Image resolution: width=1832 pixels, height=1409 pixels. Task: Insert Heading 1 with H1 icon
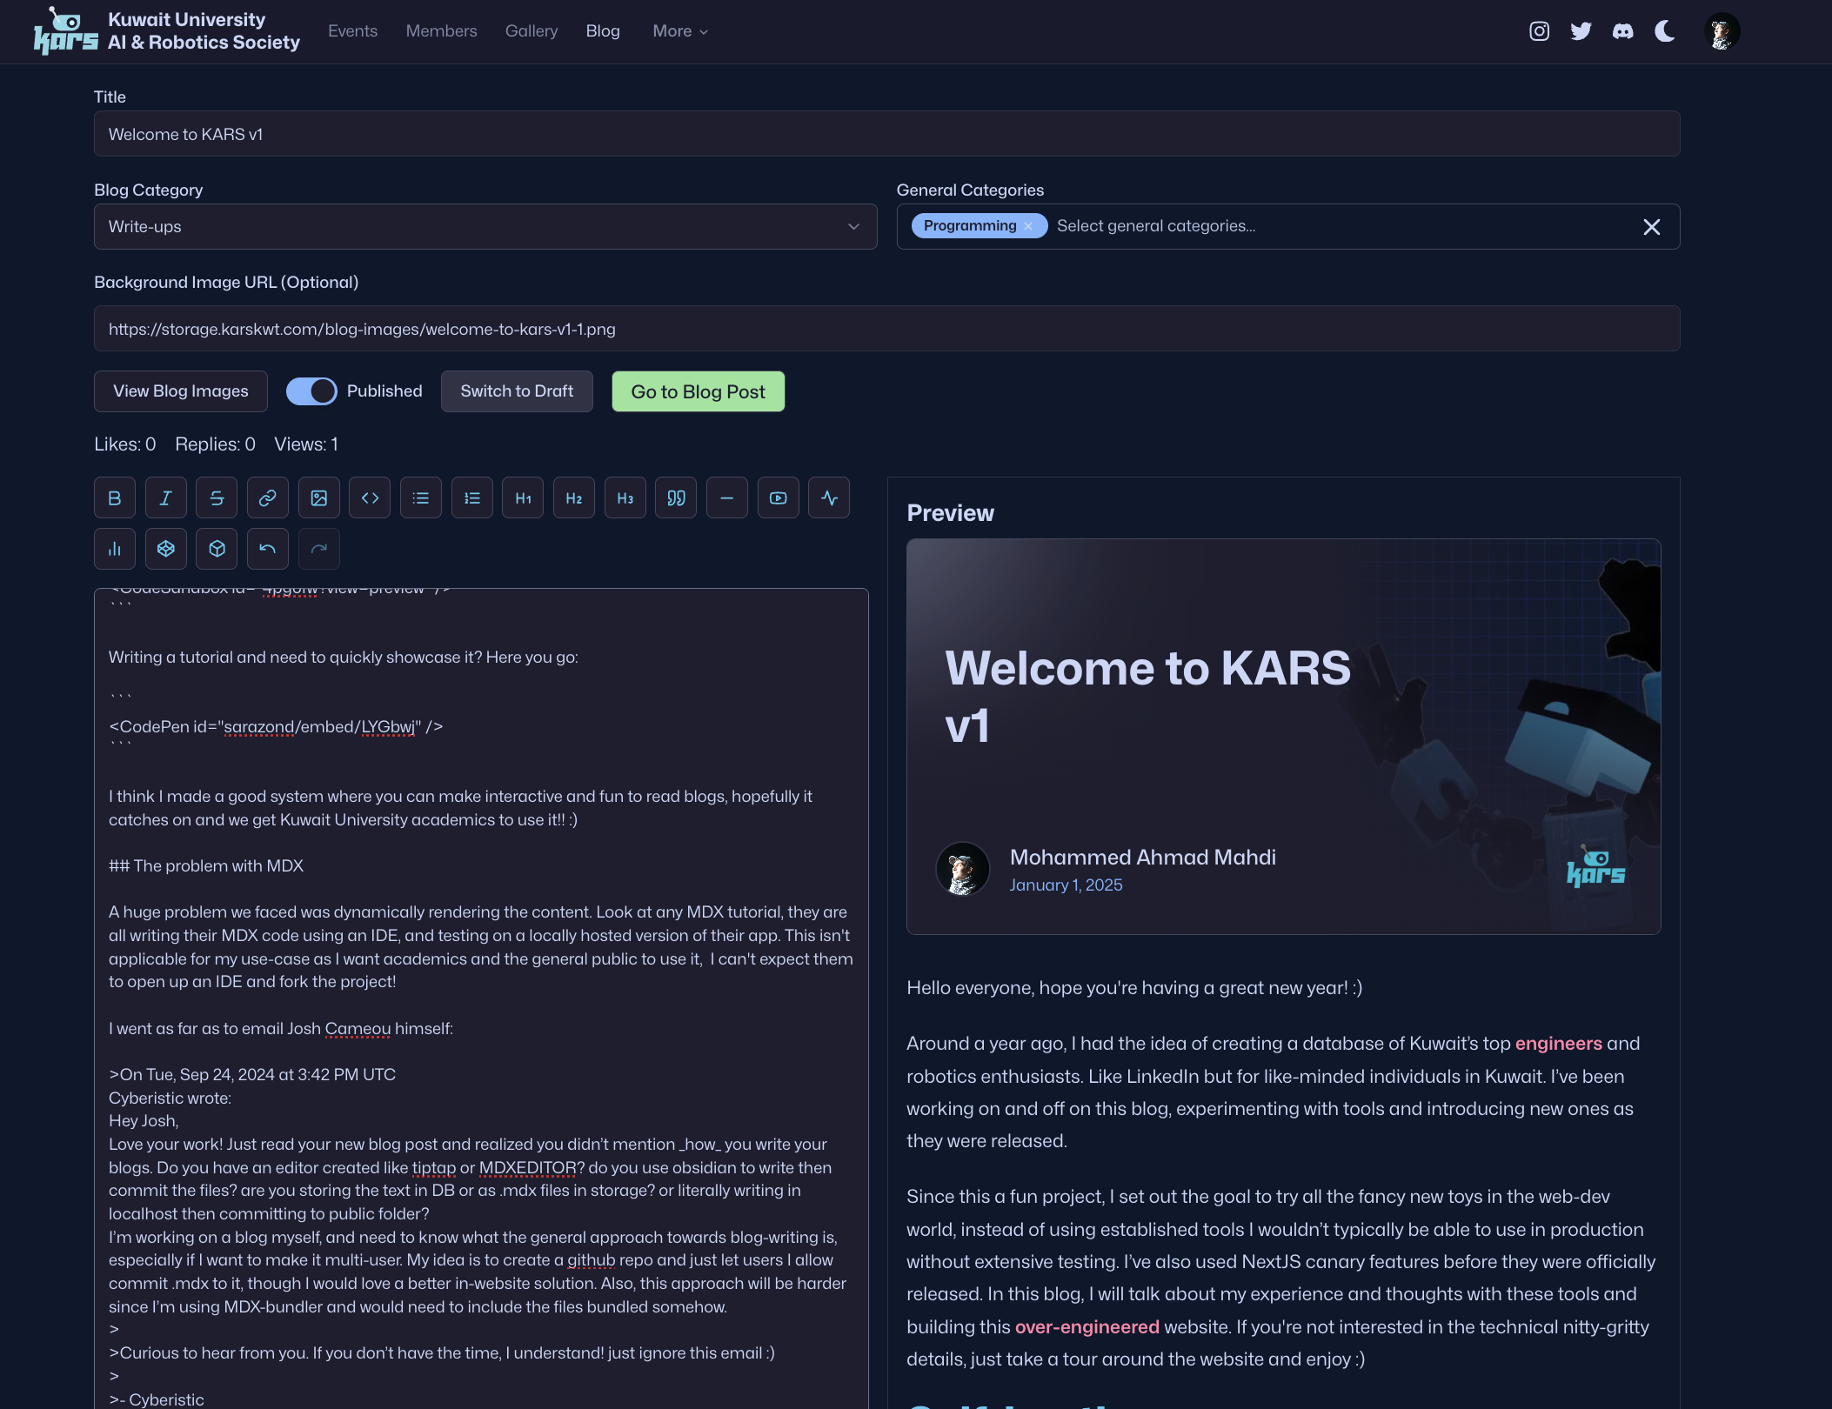523,498
